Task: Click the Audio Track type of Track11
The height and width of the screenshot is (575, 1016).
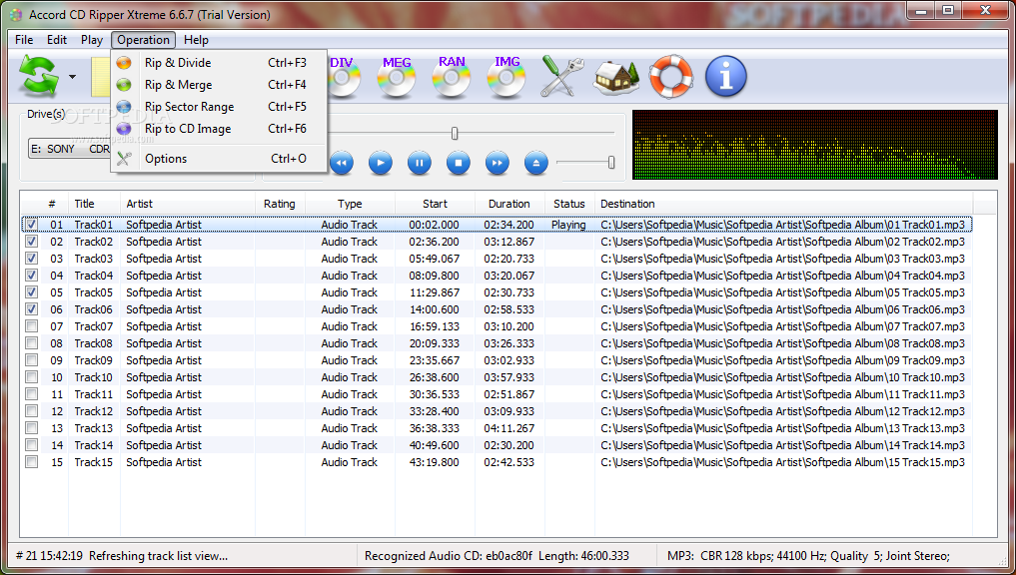Action: click(x=350, y=394)
